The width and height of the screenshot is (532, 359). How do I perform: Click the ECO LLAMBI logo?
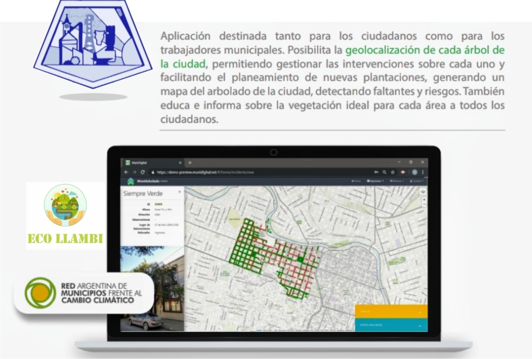(x=66, y=215)
